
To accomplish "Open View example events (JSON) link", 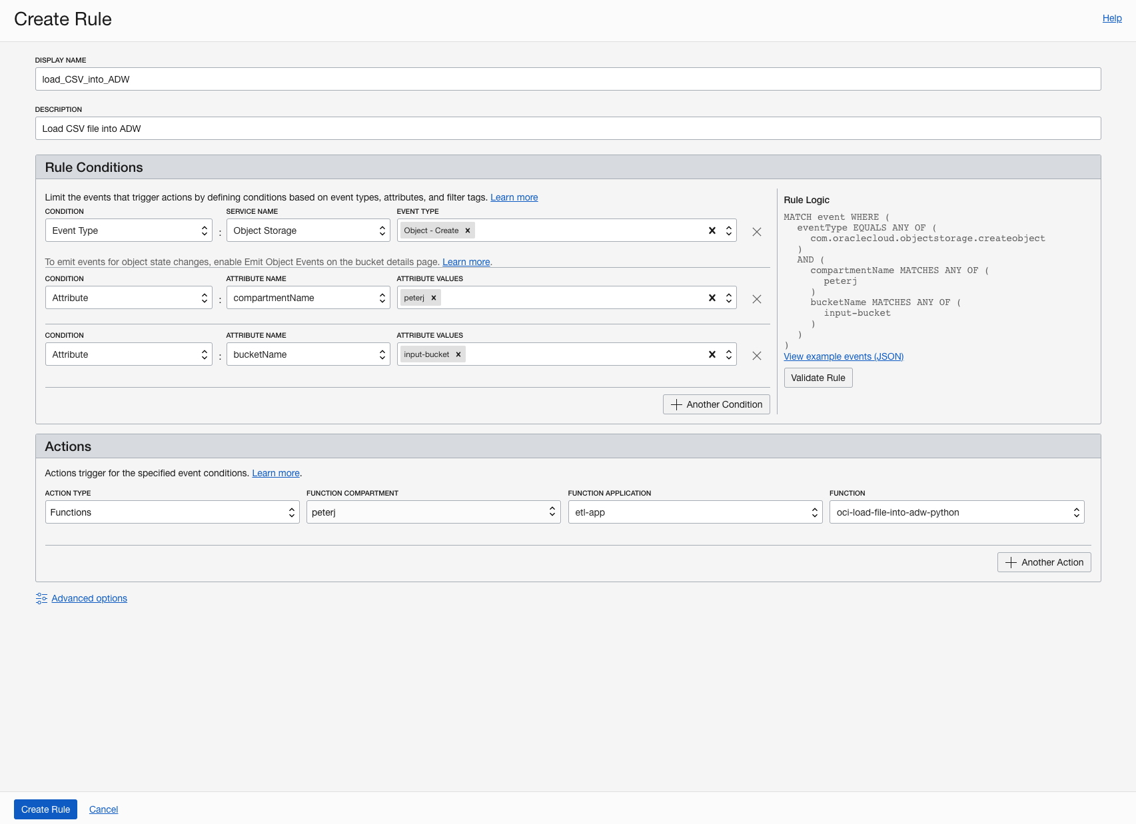I will pos(844,356).
